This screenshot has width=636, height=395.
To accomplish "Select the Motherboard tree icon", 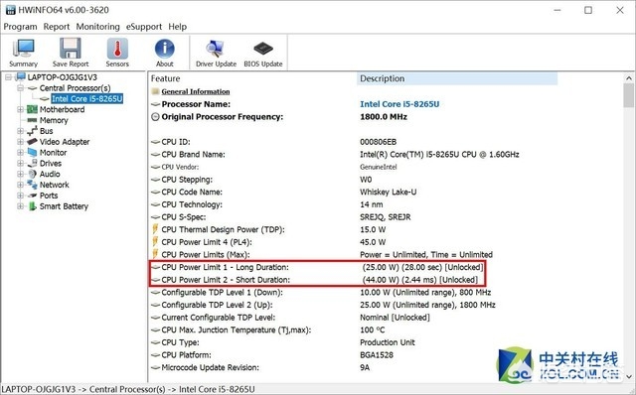I will (x=32, y=109).
